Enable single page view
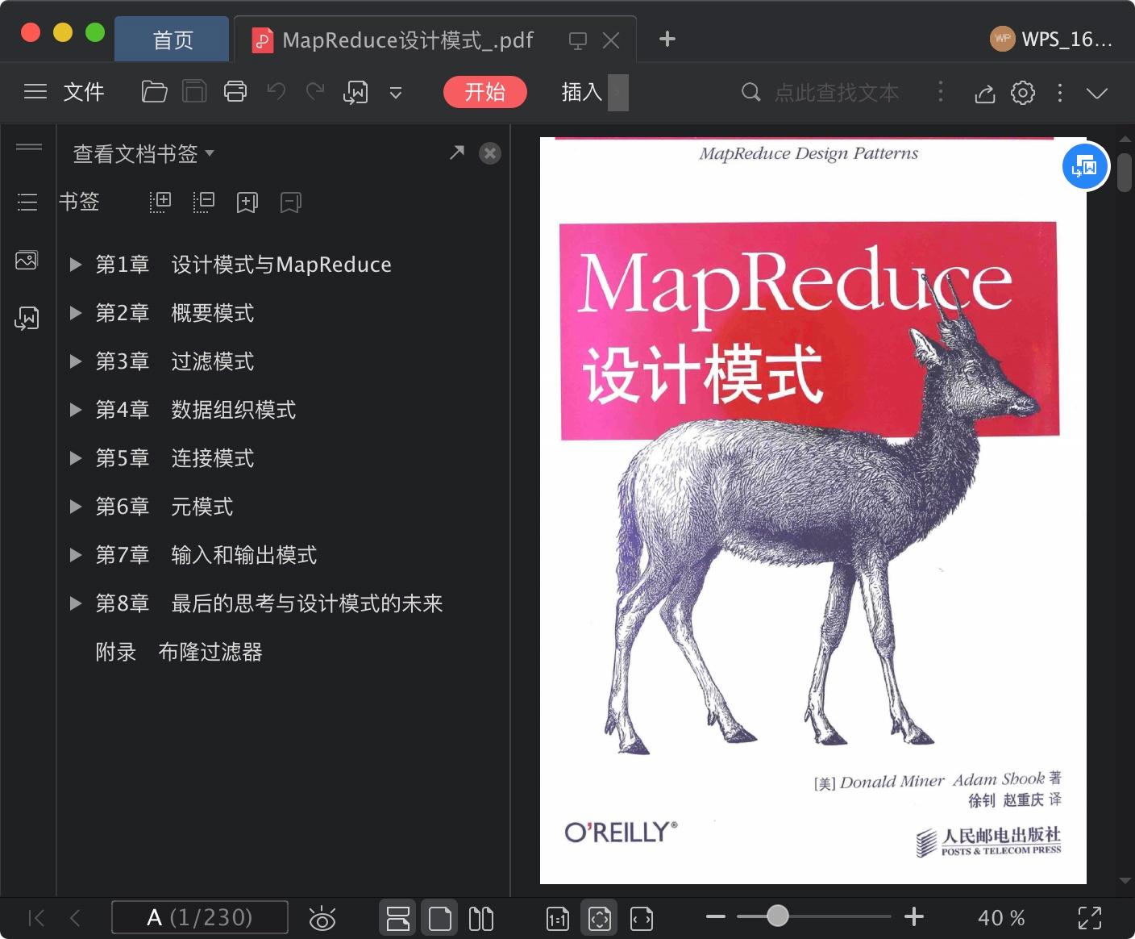 (440, 918)
